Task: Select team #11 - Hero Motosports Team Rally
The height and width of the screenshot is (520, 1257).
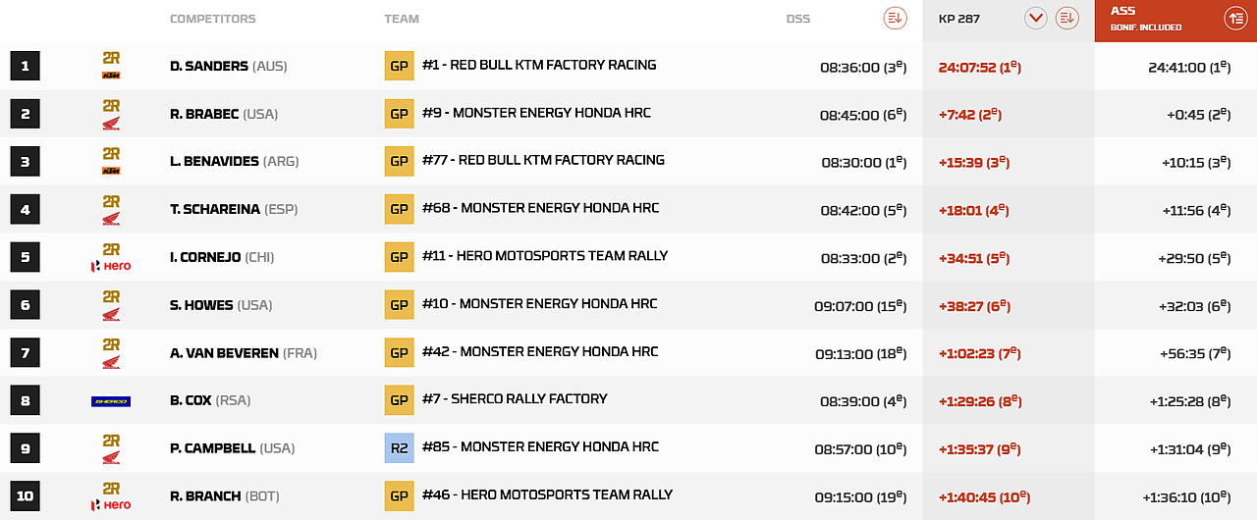Action: coord(545,256)
